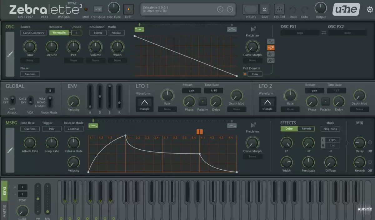Select the spectrum 2 icon
This screenshot has width=375, height=220.
coord(271,60)
